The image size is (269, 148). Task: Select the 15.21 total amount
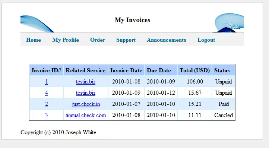tap(195, 104)
